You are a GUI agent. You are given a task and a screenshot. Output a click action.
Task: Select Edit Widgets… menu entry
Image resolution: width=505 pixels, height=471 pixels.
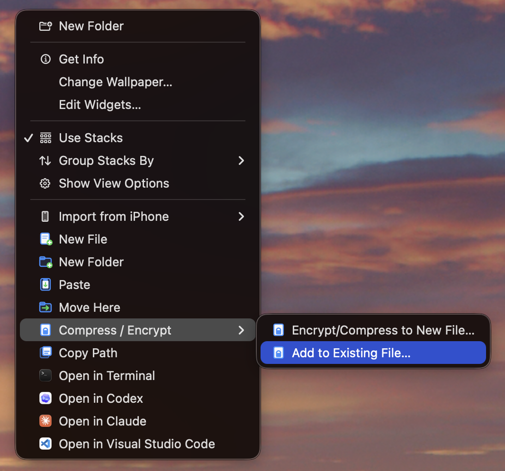coord(138,105)
